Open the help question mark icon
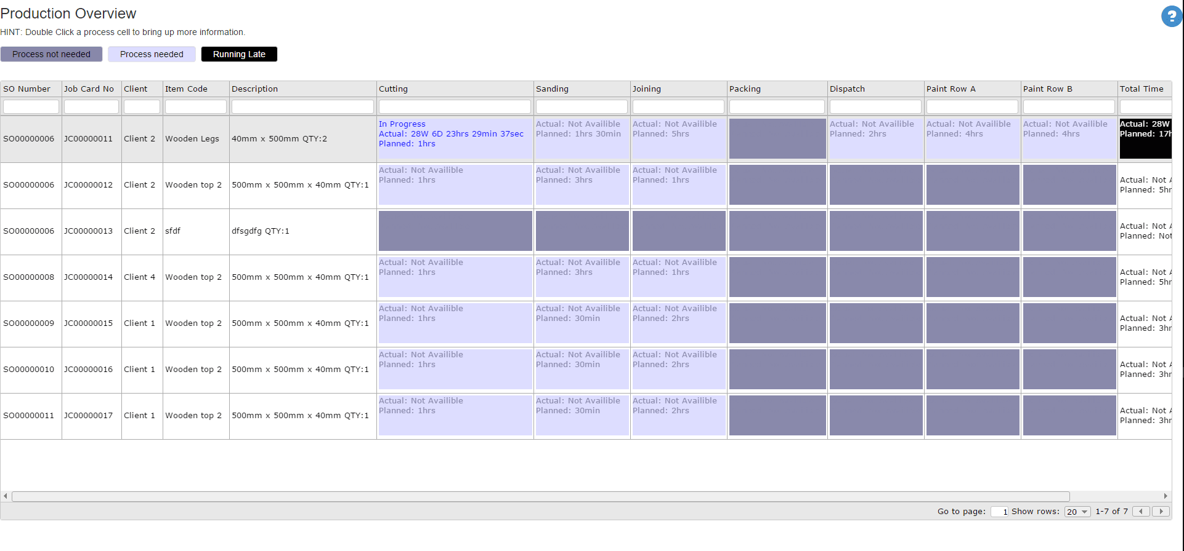 point(1170,17)
